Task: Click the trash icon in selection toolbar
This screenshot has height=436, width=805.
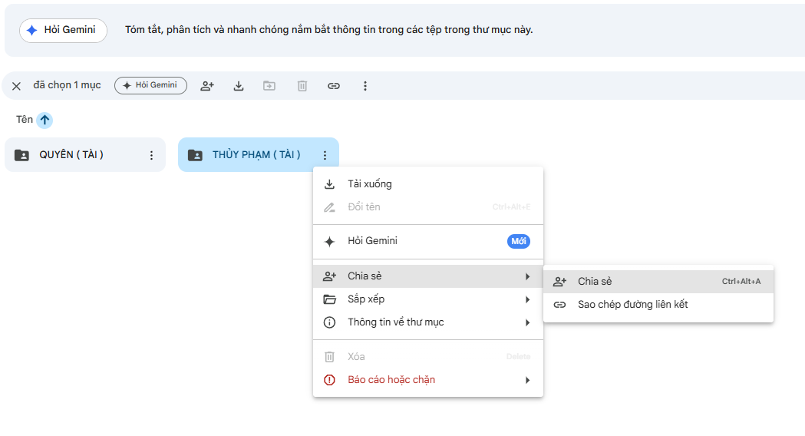Action: [302, 86]
